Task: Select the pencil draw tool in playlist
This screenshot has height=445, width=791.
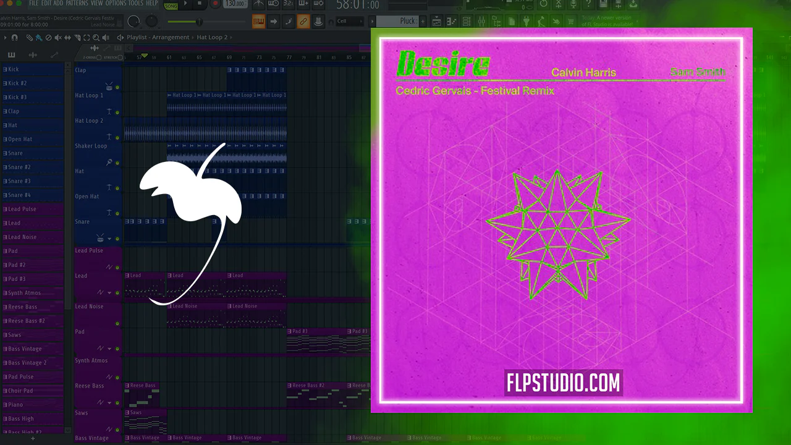Action: [x=29, y=38]
